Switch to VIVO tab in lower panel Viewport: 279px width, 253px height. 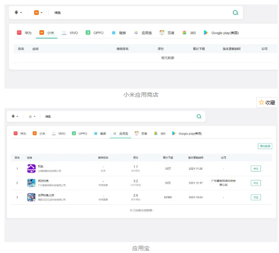click(59, 133)
